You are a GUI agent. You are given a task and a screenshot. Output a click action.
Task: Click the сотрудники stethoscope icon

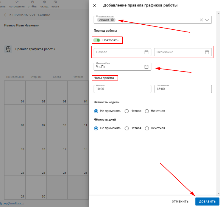click(x=17, y=2)
